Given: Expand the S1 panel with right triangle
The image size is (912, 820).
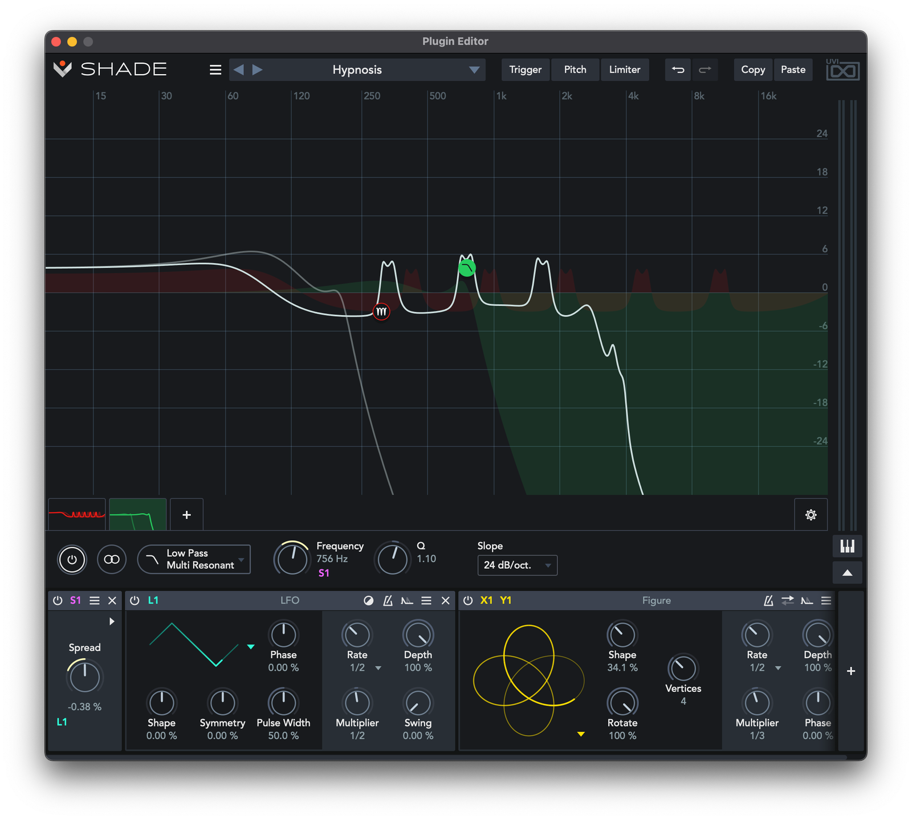Looking at the screenshot, I should [112, 621].
